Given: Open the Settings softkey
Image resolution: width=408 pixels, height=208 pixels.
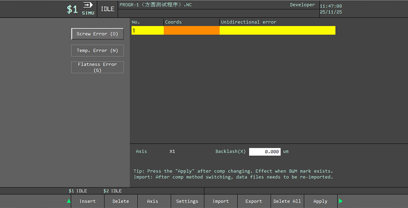Looking at the screenshot, I should coord(187,201).
